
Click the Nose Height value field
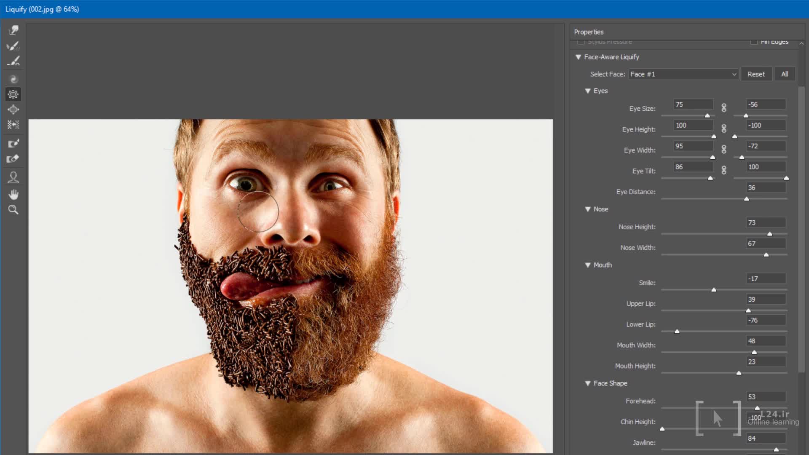[x=766, y=222]
